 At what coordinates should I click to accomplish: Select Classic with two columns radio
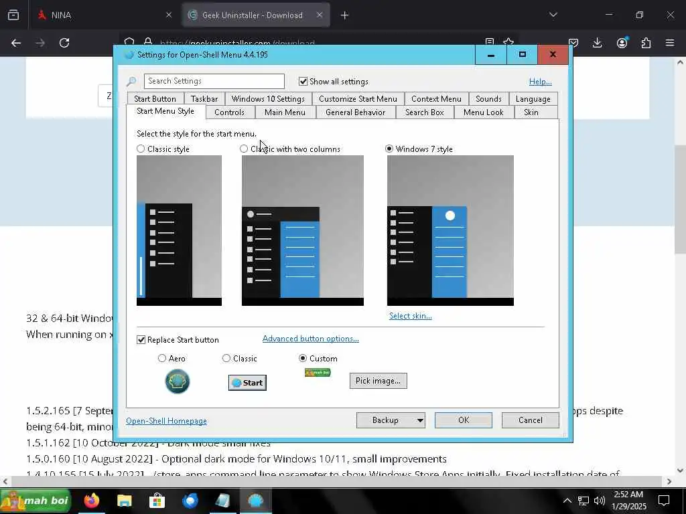pyautogui.click(x=244, y=149)
